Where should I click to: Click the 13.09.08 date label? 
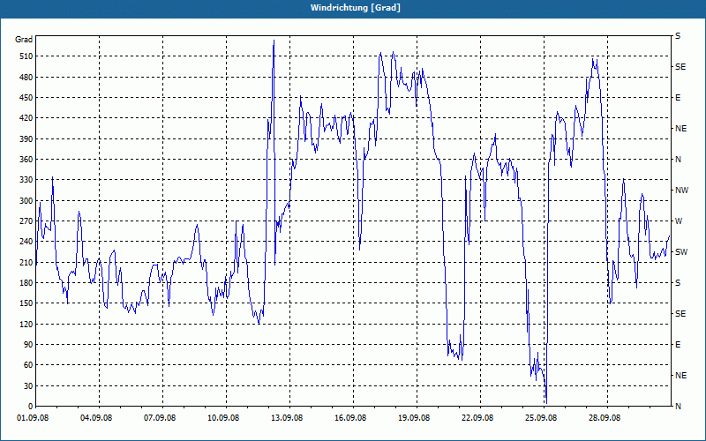pos(287,418)
